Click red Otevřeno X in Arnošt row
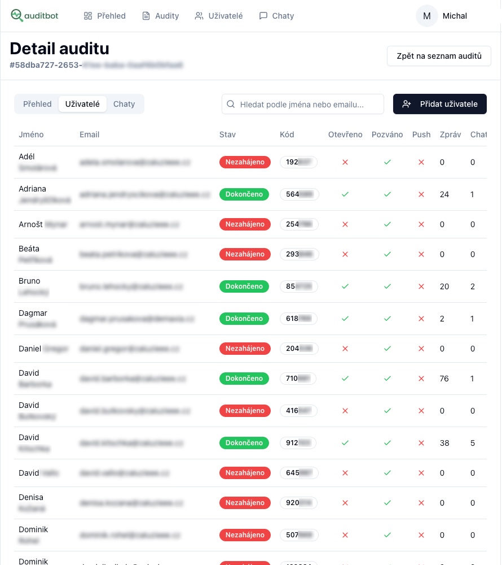This screenshot has height=565, width=502. 345,224
